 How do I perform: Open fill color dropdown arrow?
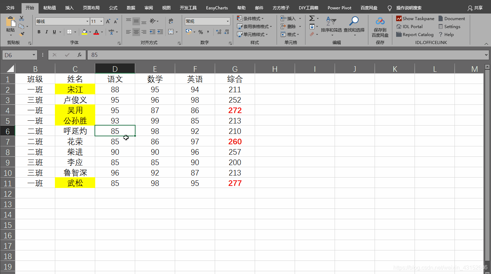coord(90,32)
